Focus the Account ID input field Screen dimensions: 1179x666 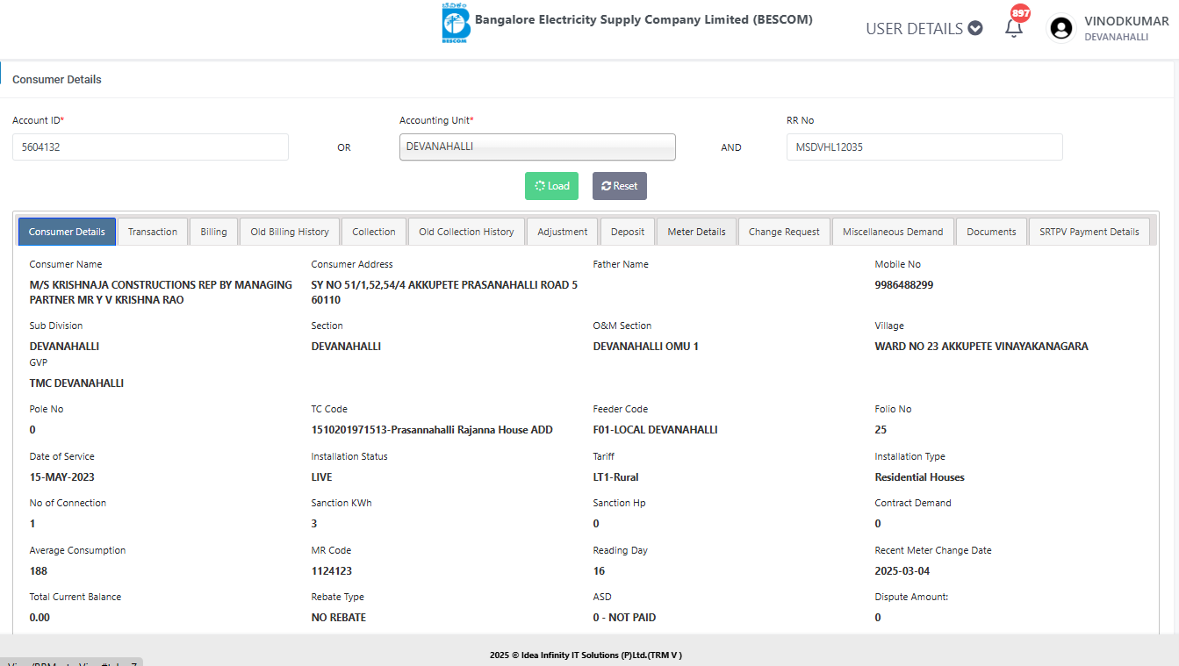coord(150,147)
